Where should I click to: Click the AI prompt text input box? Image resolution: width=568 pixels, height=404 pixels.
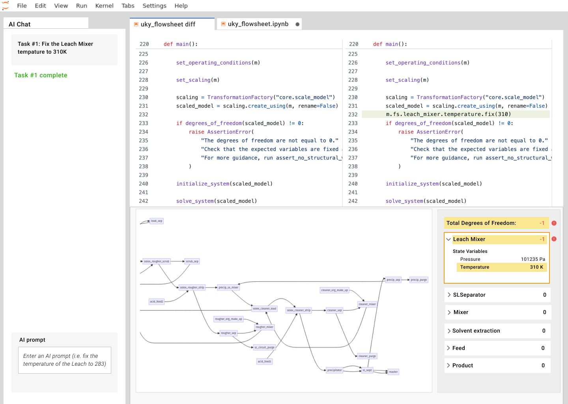(x=65, y=360)
